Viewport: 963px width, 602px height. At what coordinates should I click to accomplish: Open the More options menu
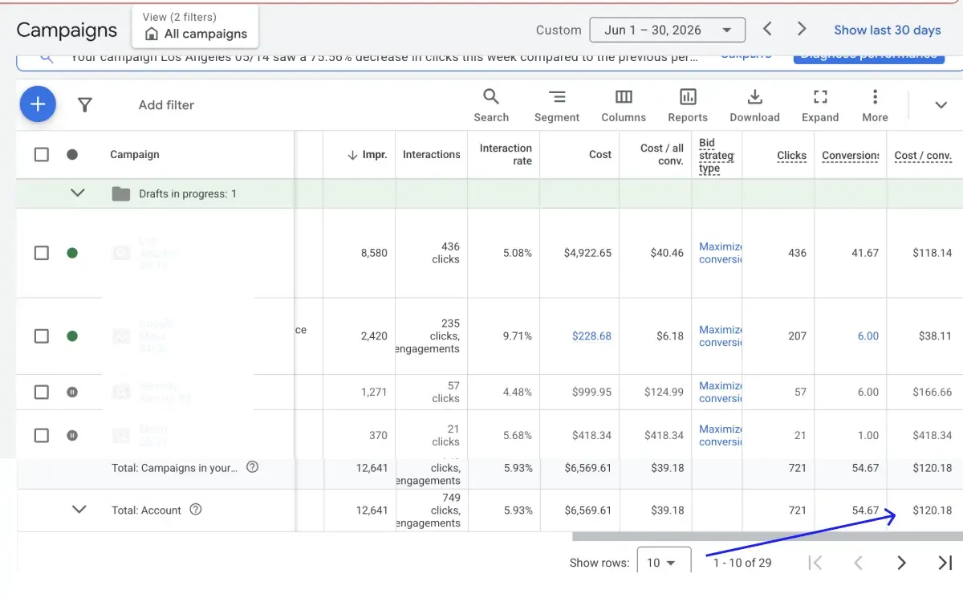[875, 106]
